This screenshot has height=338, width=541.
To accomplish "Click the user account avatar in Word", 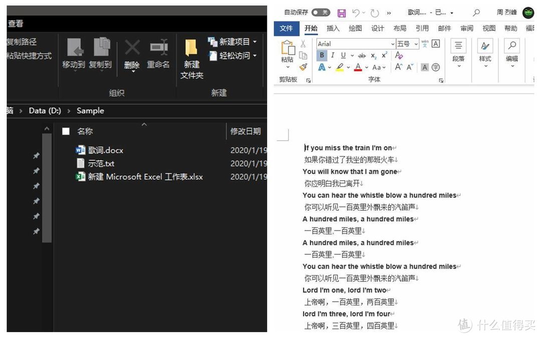I will coord(528,13).
